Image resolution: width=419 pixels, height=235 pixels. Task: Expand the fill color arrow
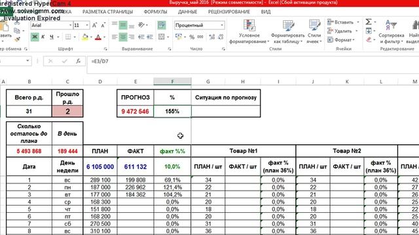[91, 37]
